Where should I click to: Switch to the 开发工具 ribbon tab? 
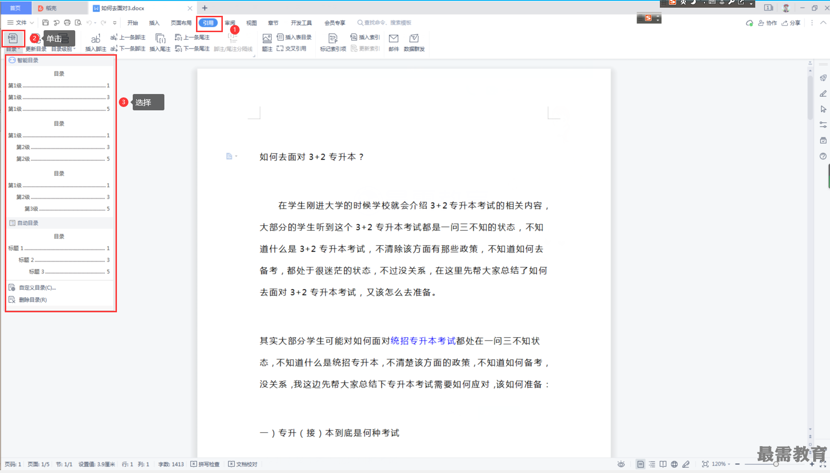[x=301, y=23]
